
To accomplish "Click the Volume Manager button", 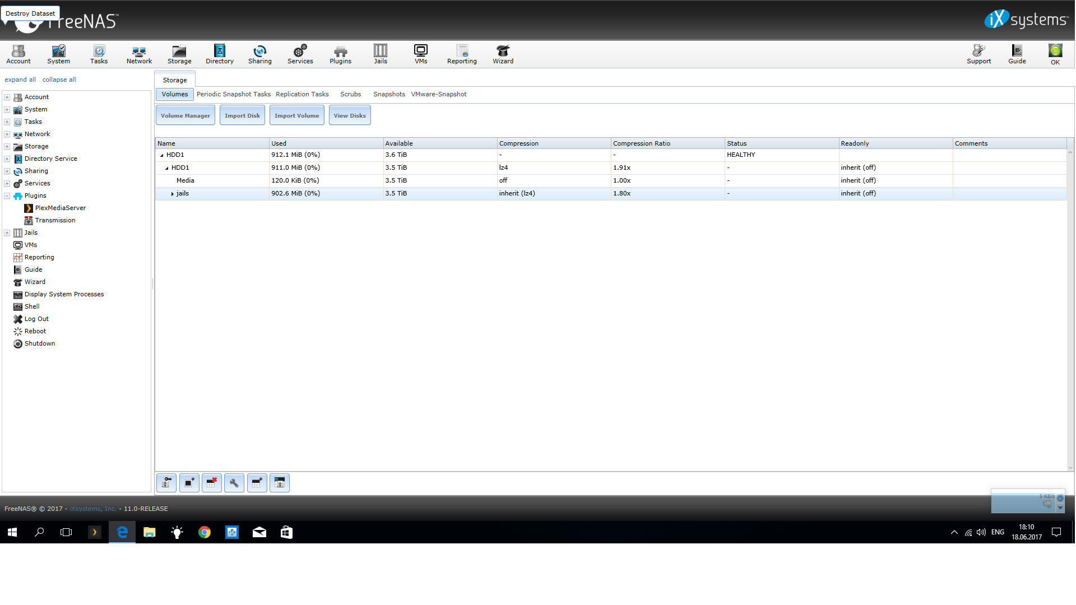I will (185, 115).
